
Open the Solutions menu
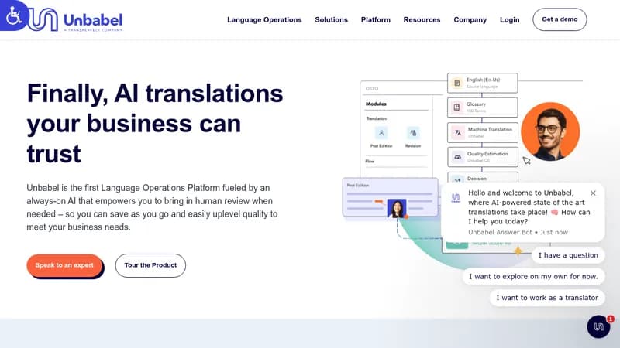331,20
